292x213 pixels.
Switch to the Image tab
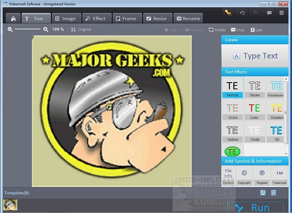[x=67, y=18]
